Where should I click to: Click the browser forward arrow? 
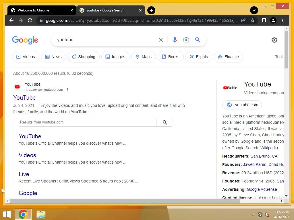tap(21, 20)
